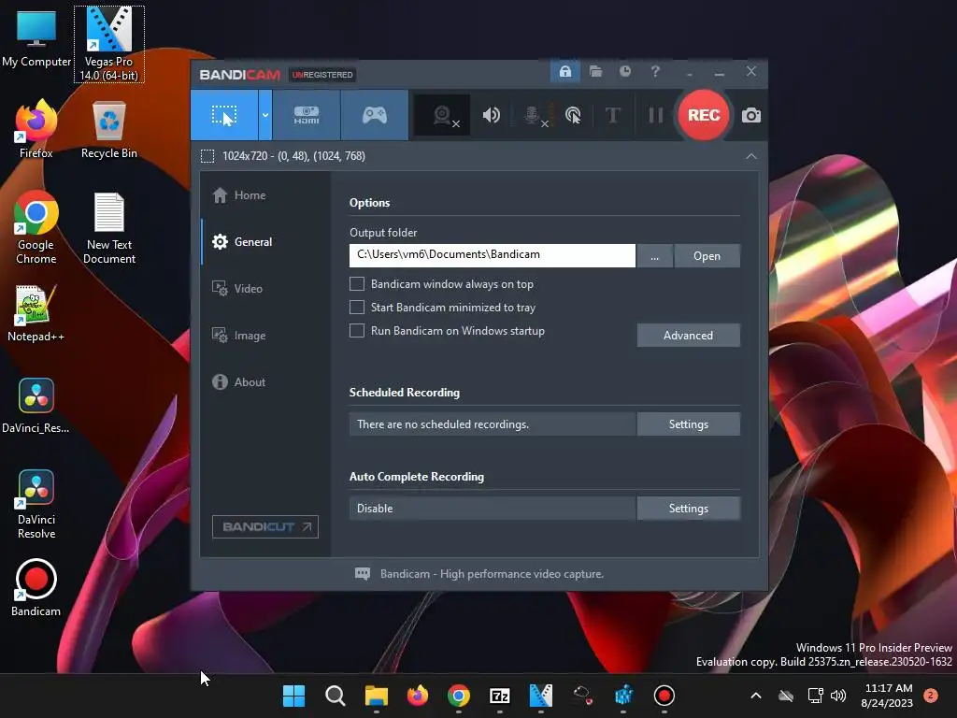Click Open output folder button
Image resolution: width=957 pixels, height=718 pixels.
(707, 256)
